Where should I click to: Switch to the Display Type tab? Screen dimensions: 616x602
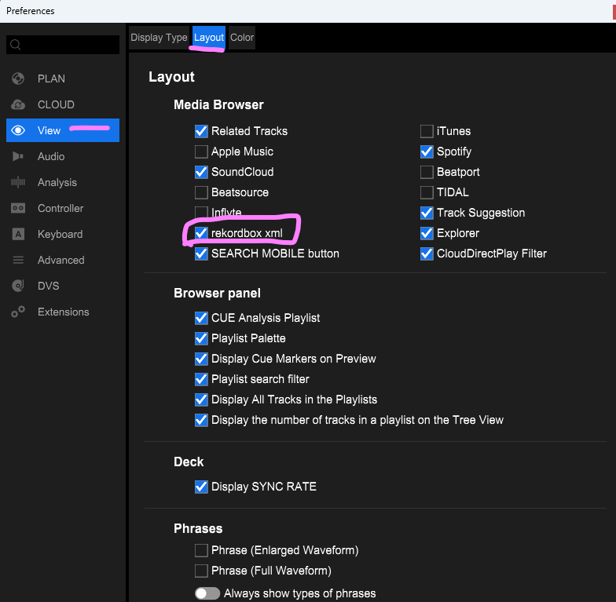(159, 38)
